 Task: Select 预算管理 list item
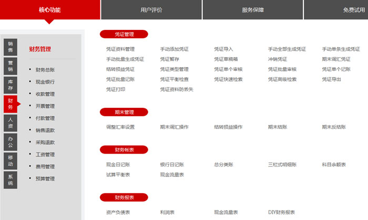(x=45, y=179)
